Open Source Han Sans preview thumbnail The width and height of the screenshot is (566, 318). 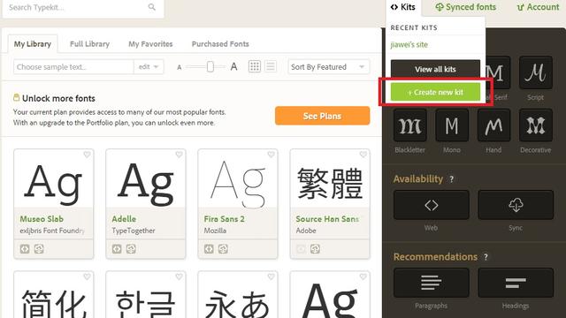[330, 178]
